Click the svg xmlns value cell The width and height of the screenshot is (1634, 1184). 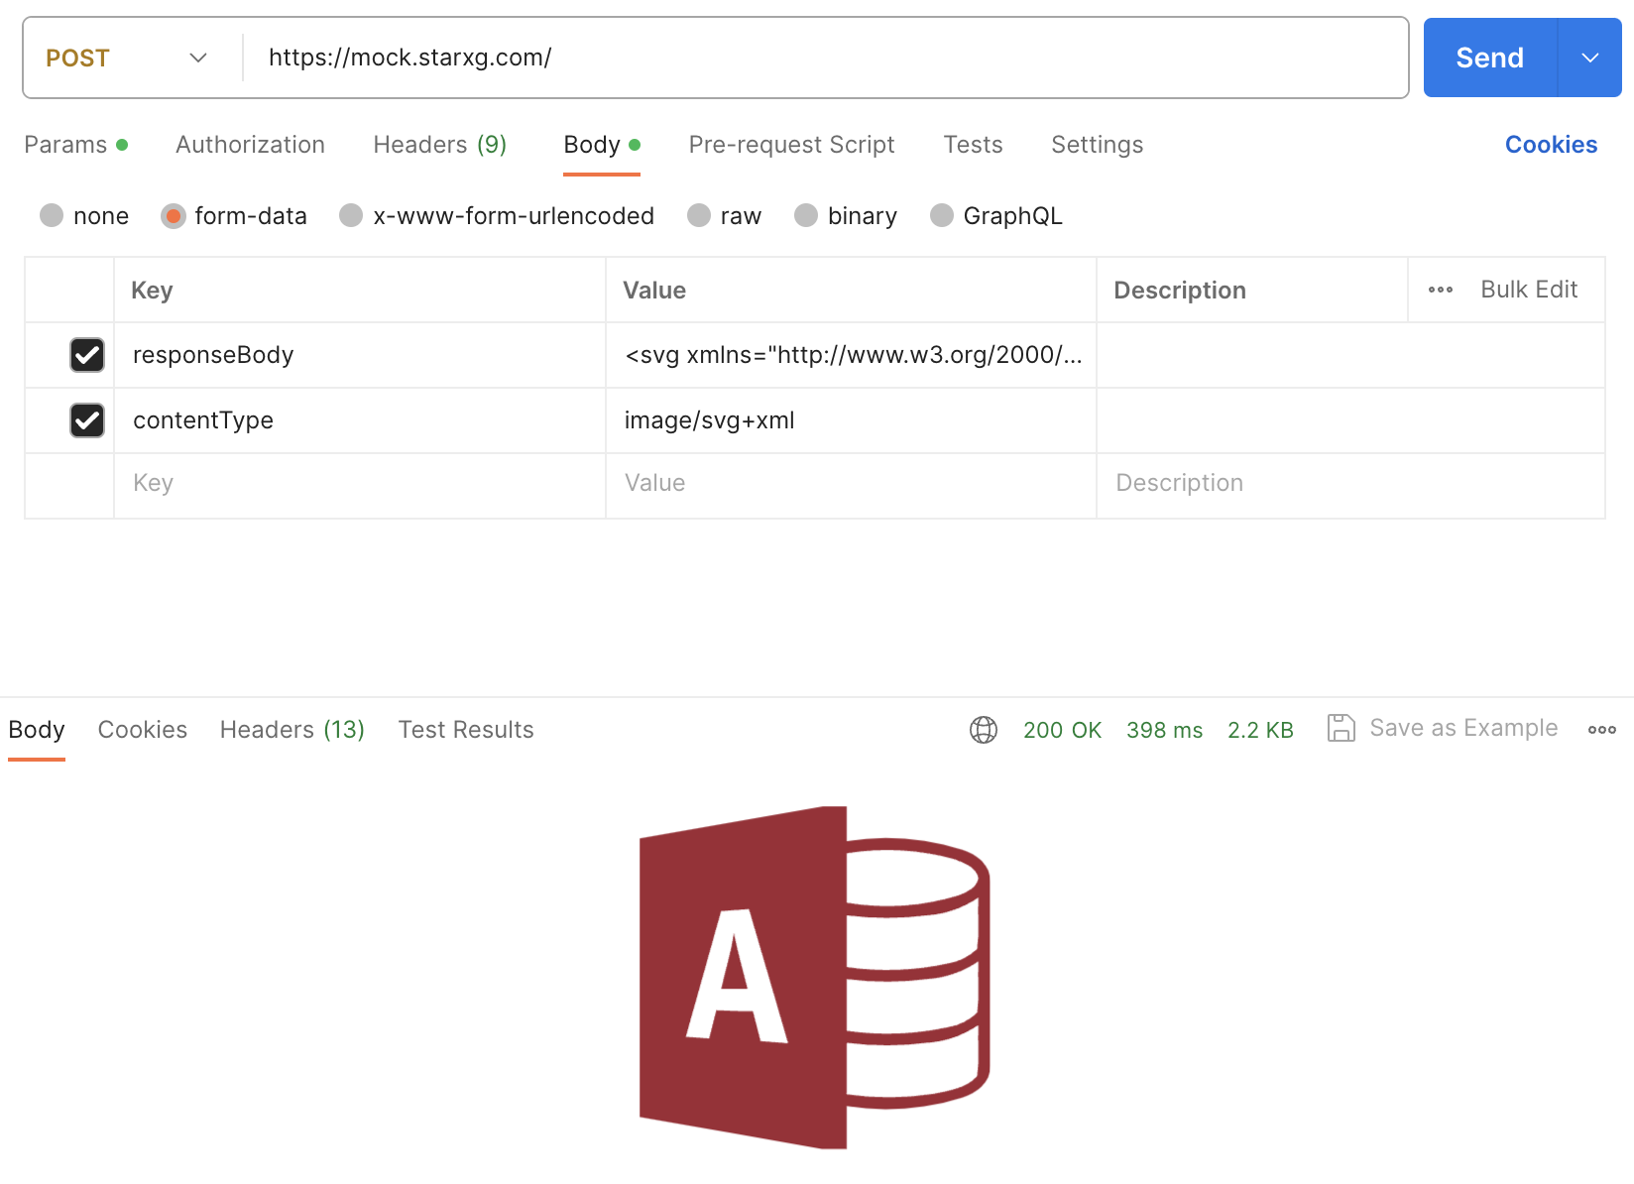tap(851, 355)
